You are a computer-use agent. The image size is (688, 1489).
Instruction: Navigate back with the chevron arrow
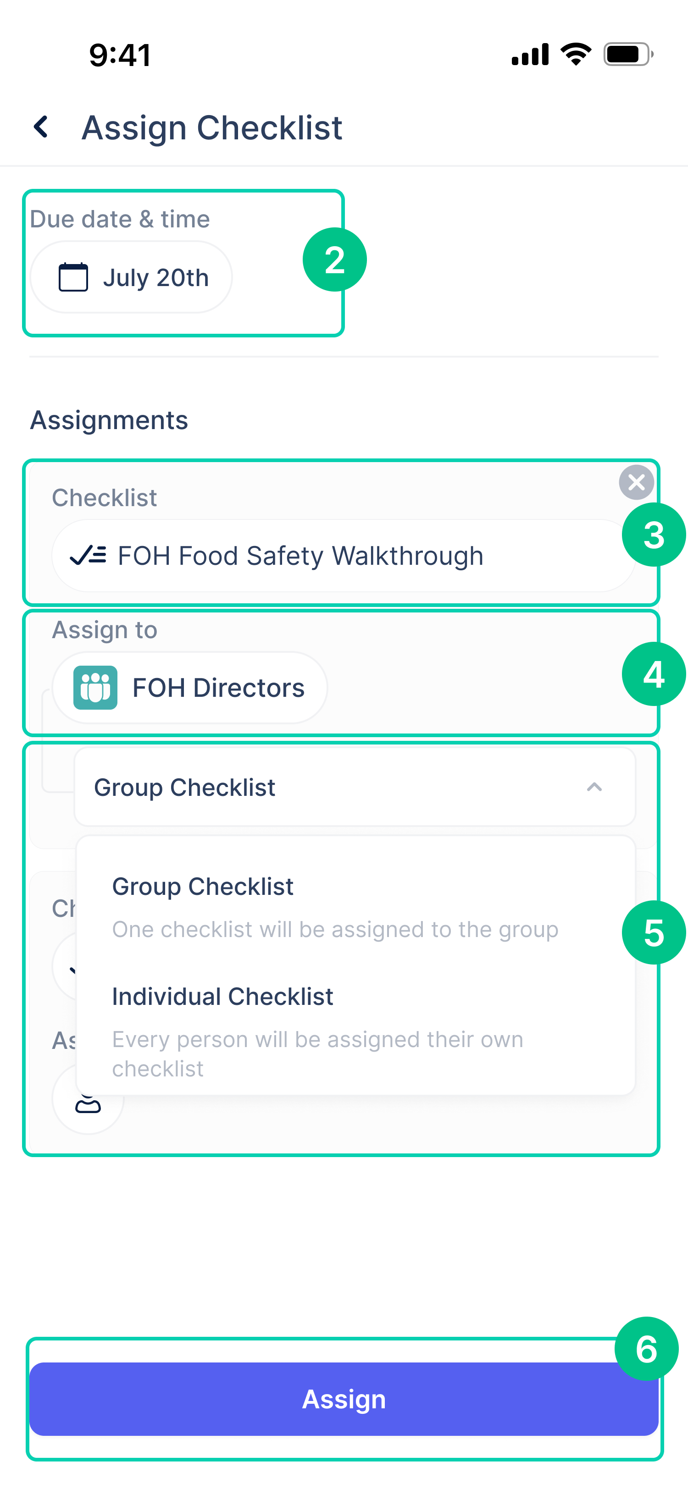(x=42, y=127)
